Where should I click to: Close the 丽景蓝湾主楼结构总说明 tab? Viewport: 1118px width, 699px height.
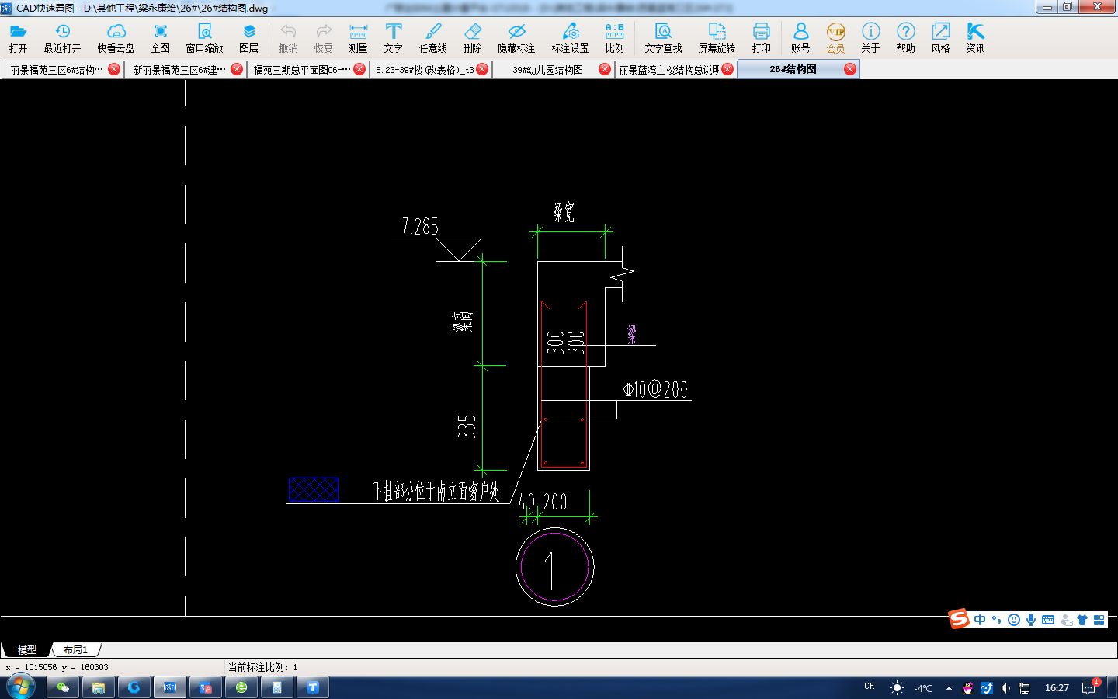[727, 69]
